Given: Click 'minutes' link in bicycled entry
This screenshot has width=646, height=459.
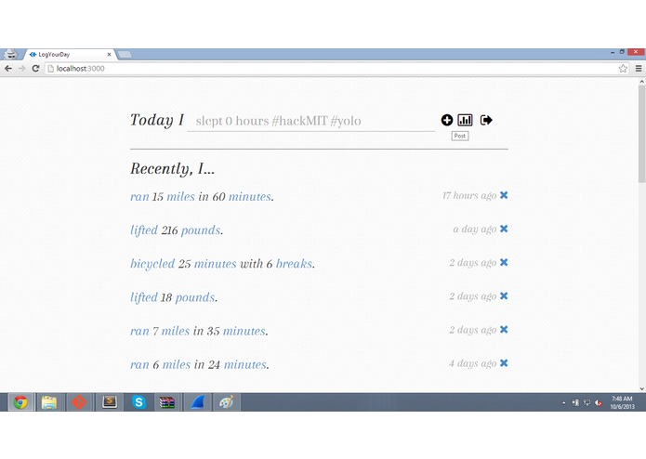Looking at the screenshot, I should click(x=215, y=264).
